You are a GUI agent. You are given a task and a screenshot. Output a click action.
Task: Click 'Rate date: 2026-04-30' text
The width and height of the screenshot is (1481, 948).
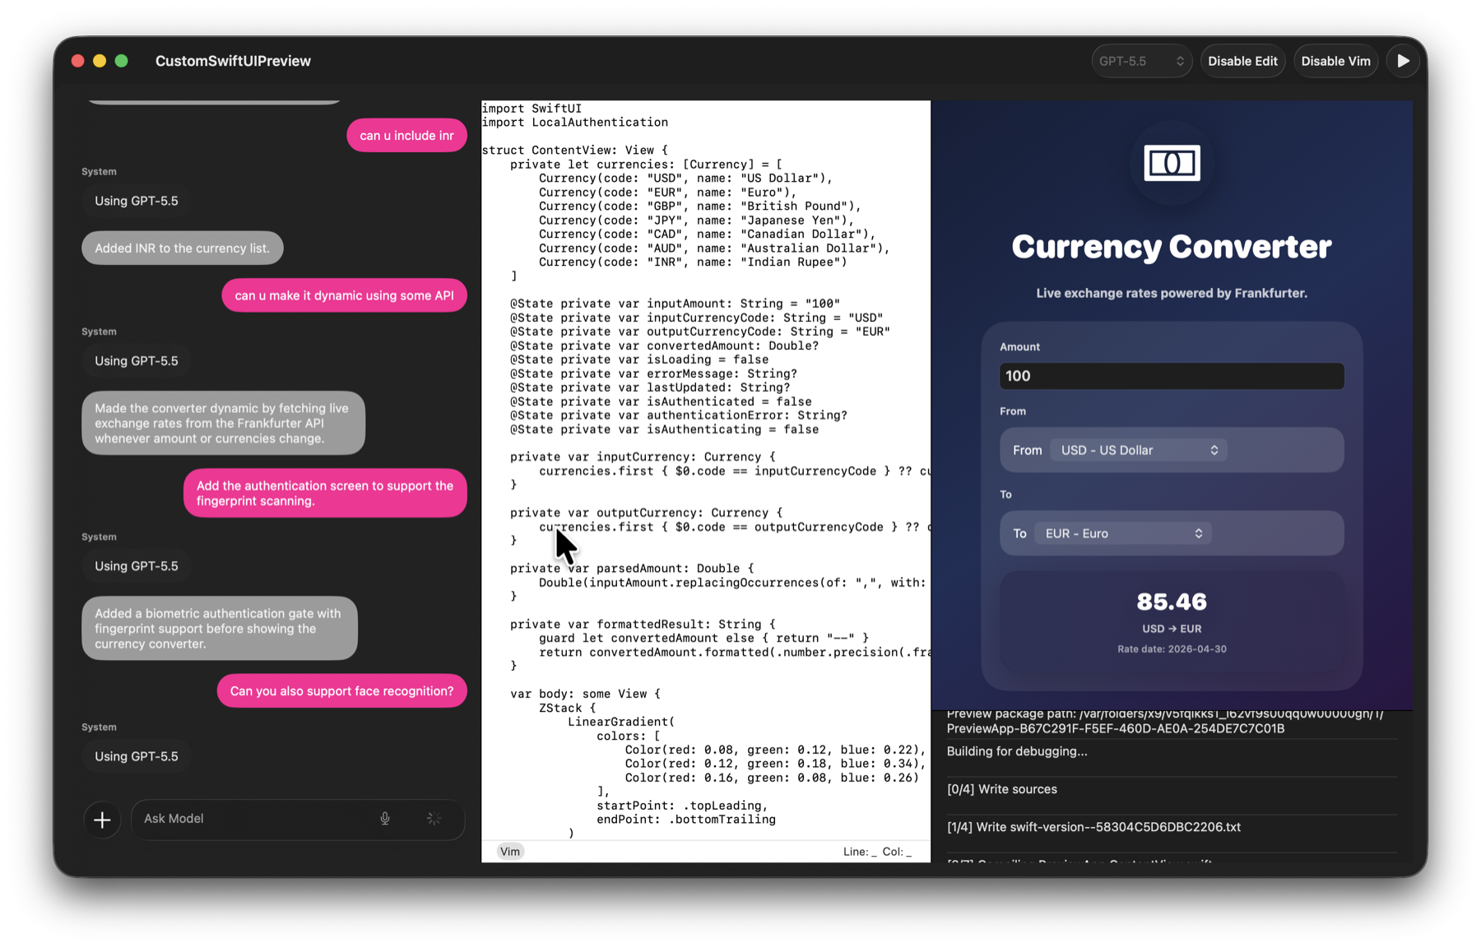1172,649
